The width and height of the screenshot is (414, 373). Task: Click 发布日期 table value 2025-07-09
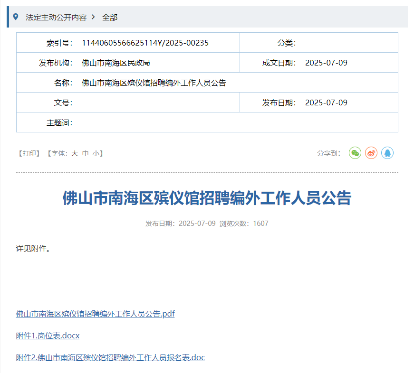point(327,103)
